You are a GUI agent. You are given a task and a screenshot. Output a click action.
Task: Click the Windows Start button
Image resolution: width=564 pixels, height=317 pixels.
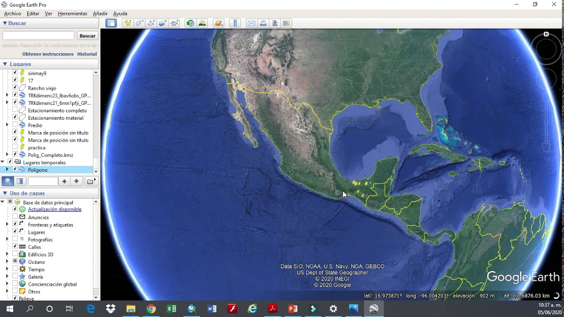tap(10, 309)
